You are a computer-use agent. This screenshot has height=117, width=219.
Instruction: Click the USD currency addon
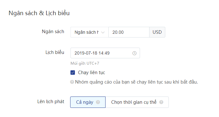[157, 32]
